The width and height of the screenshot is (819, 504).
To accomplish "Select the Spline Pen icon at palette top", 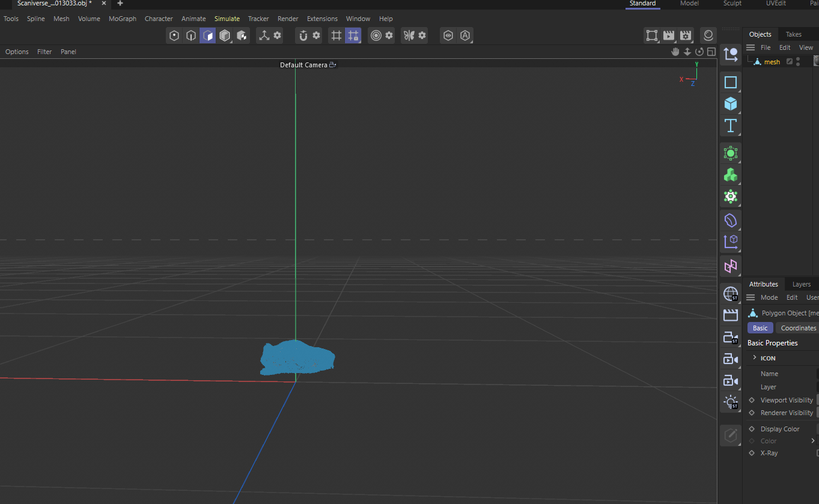I will (x=731, y=53).
